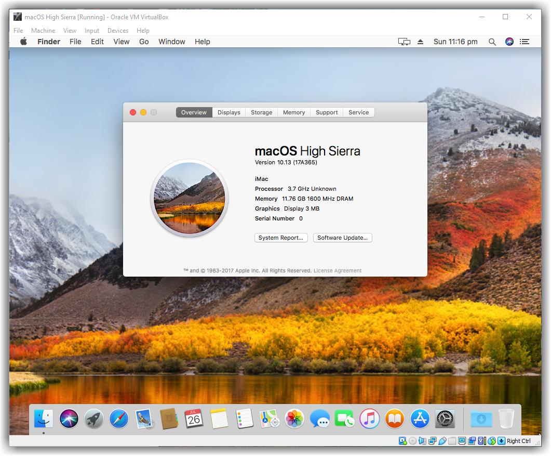The height and width of the screenshot is (456, 551).
Task: Open App Store icon in Dock
Action: point(420,419)
